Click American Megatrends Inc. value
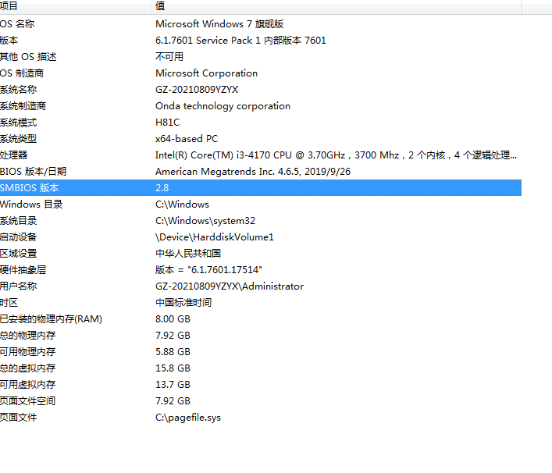Viewport: 552px width, 473px height. click(x=253, y=172)
